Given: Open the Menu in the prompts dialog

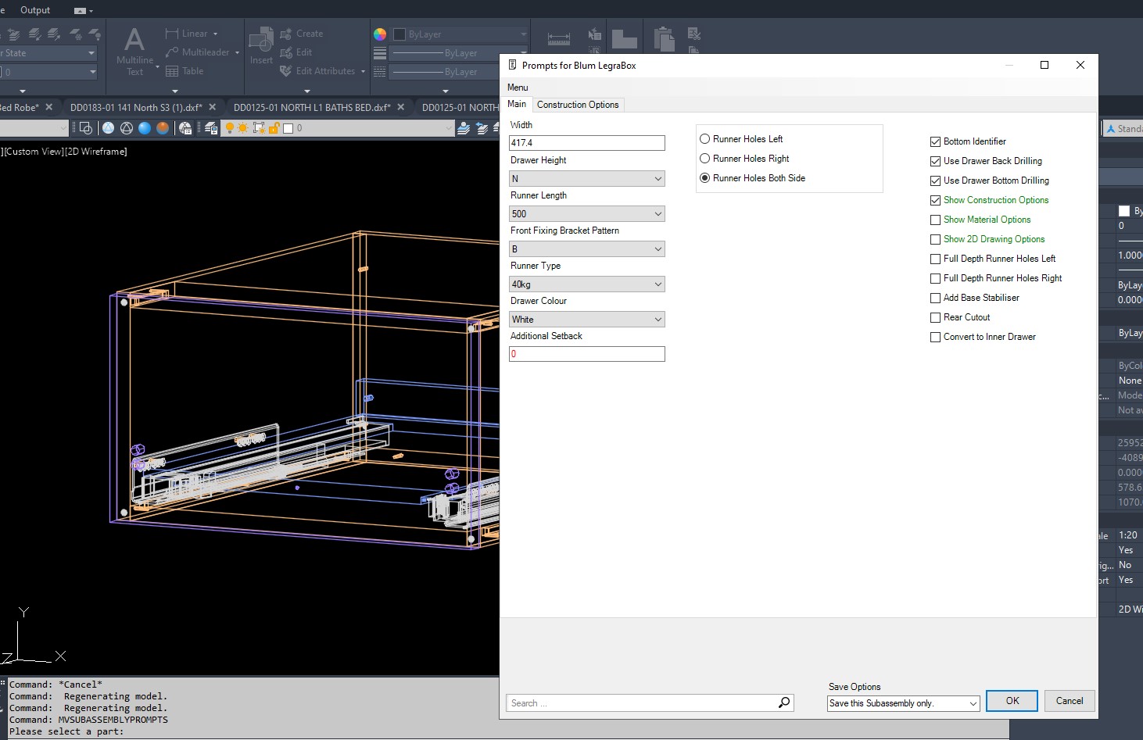Looking at the screenshot, I should point(518,88).
